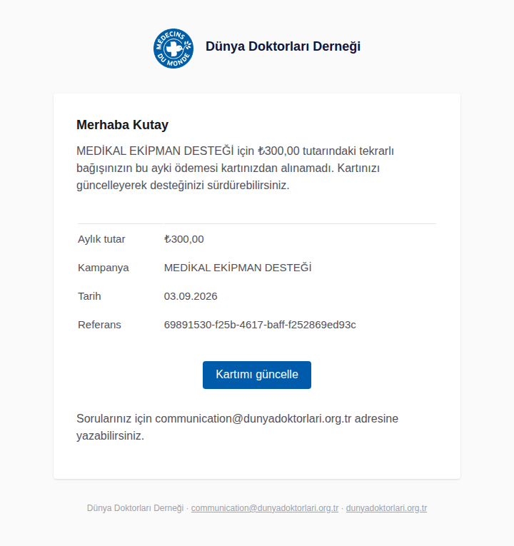
Task: Click the Dünya Doktorları Derneği header title
Action: [x=283, y=46]
